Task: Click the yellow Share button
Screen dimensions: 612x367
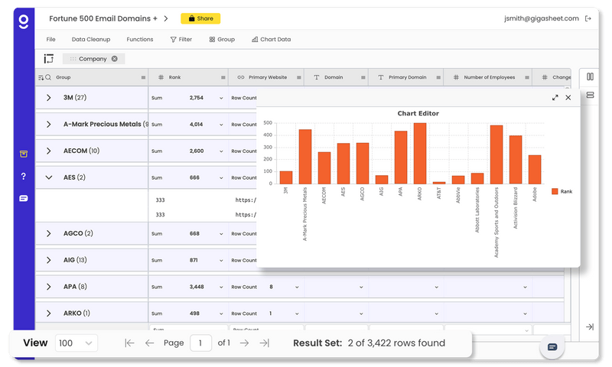Action: [200, 18]
